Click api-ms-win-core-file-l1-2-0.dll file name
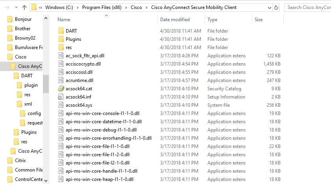Screen dimensions: 331x188 coord(98,155)
